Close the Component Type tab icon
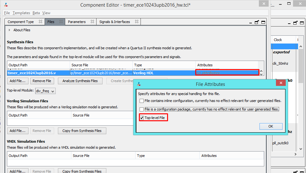The width and height of the screenshot is (306, 173). tap(41, 21)
